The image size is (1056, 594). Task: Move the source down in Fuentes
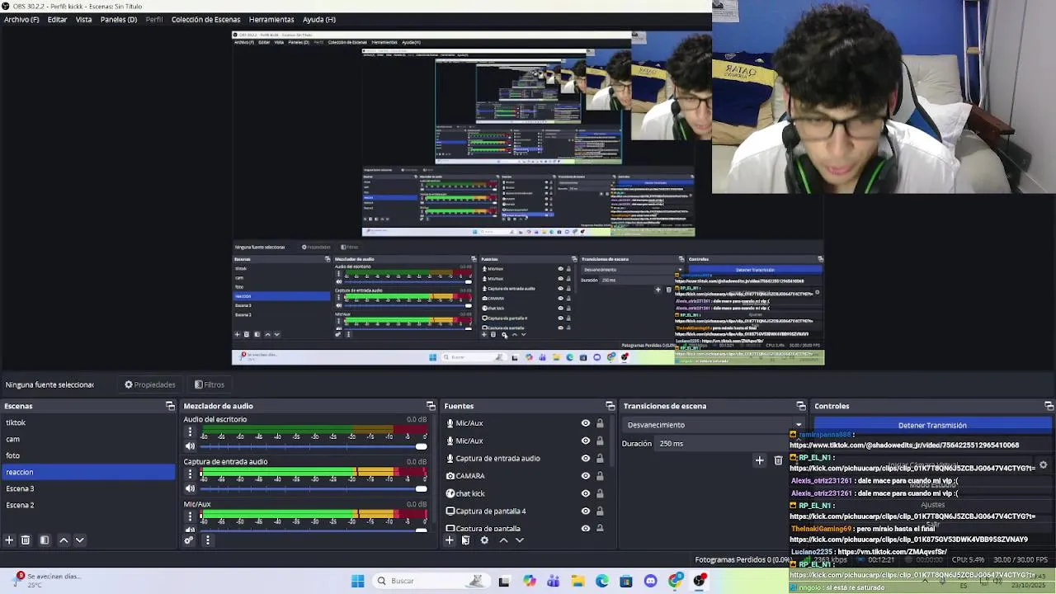(520, 540)
